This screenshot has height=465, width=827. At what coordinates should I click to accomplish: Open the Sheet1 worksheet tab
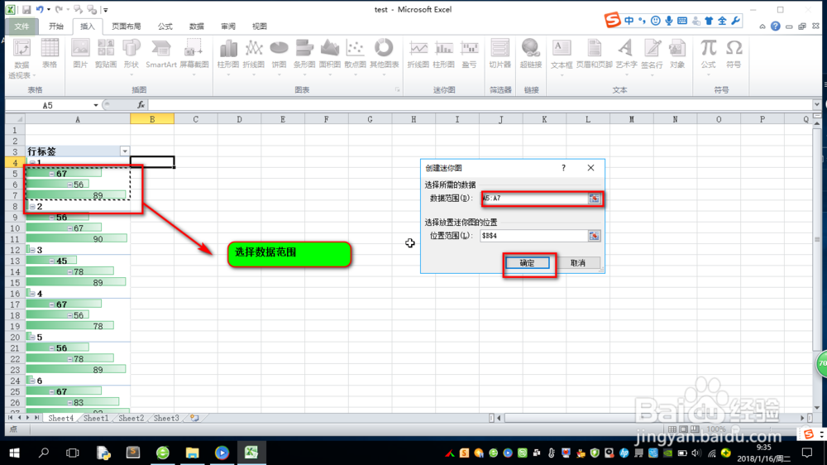[x=95, y=418]
